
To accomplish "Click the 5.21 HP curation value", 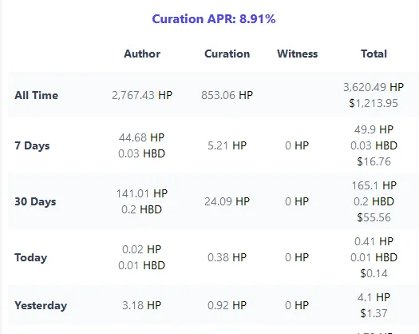I will pyautogui.click(x=227, y=146).
